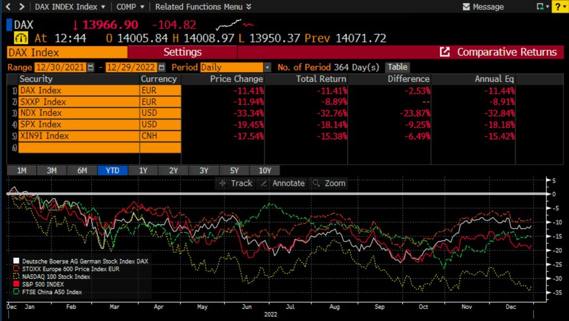Viewport: 569px width, 321px height.
Task: Go forward with the right arrow
Action: [x=22, y=7]
